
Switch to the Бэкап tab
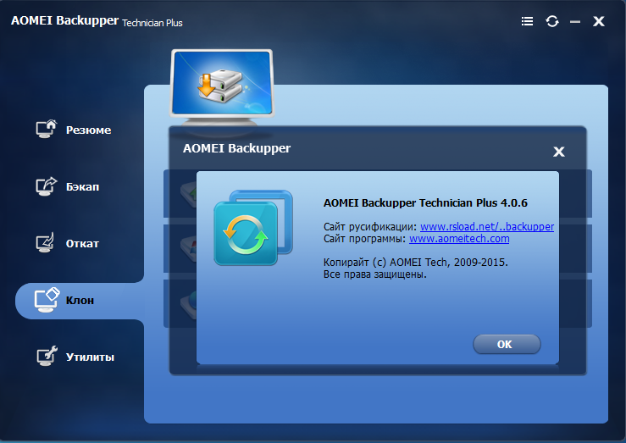click(82, 187)
